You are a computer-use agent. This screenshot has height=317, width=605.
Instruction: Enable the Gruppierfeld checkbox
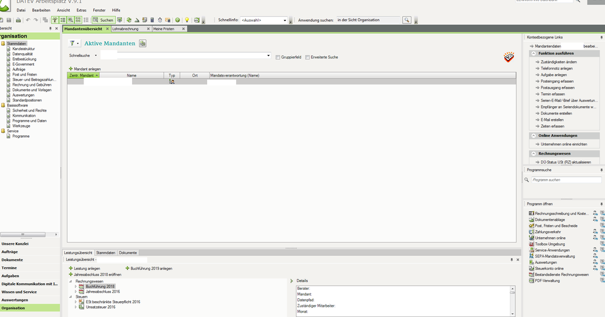[x=278, y=57]
